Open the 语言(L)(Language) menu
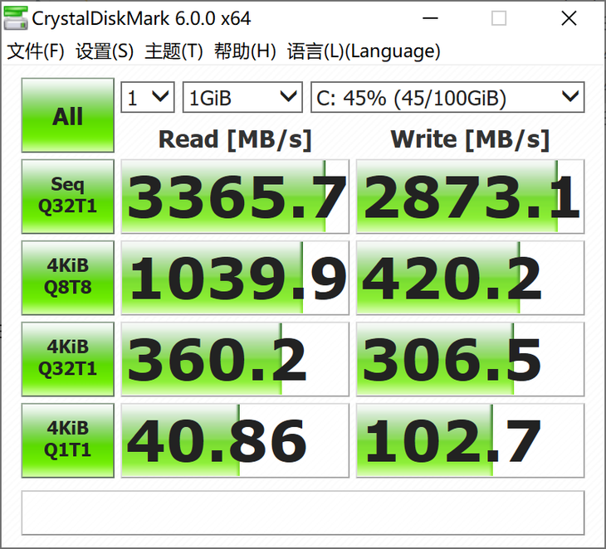The width and height of the screenshot is (606, 549). pyautogui.click(x=364, y=51)
